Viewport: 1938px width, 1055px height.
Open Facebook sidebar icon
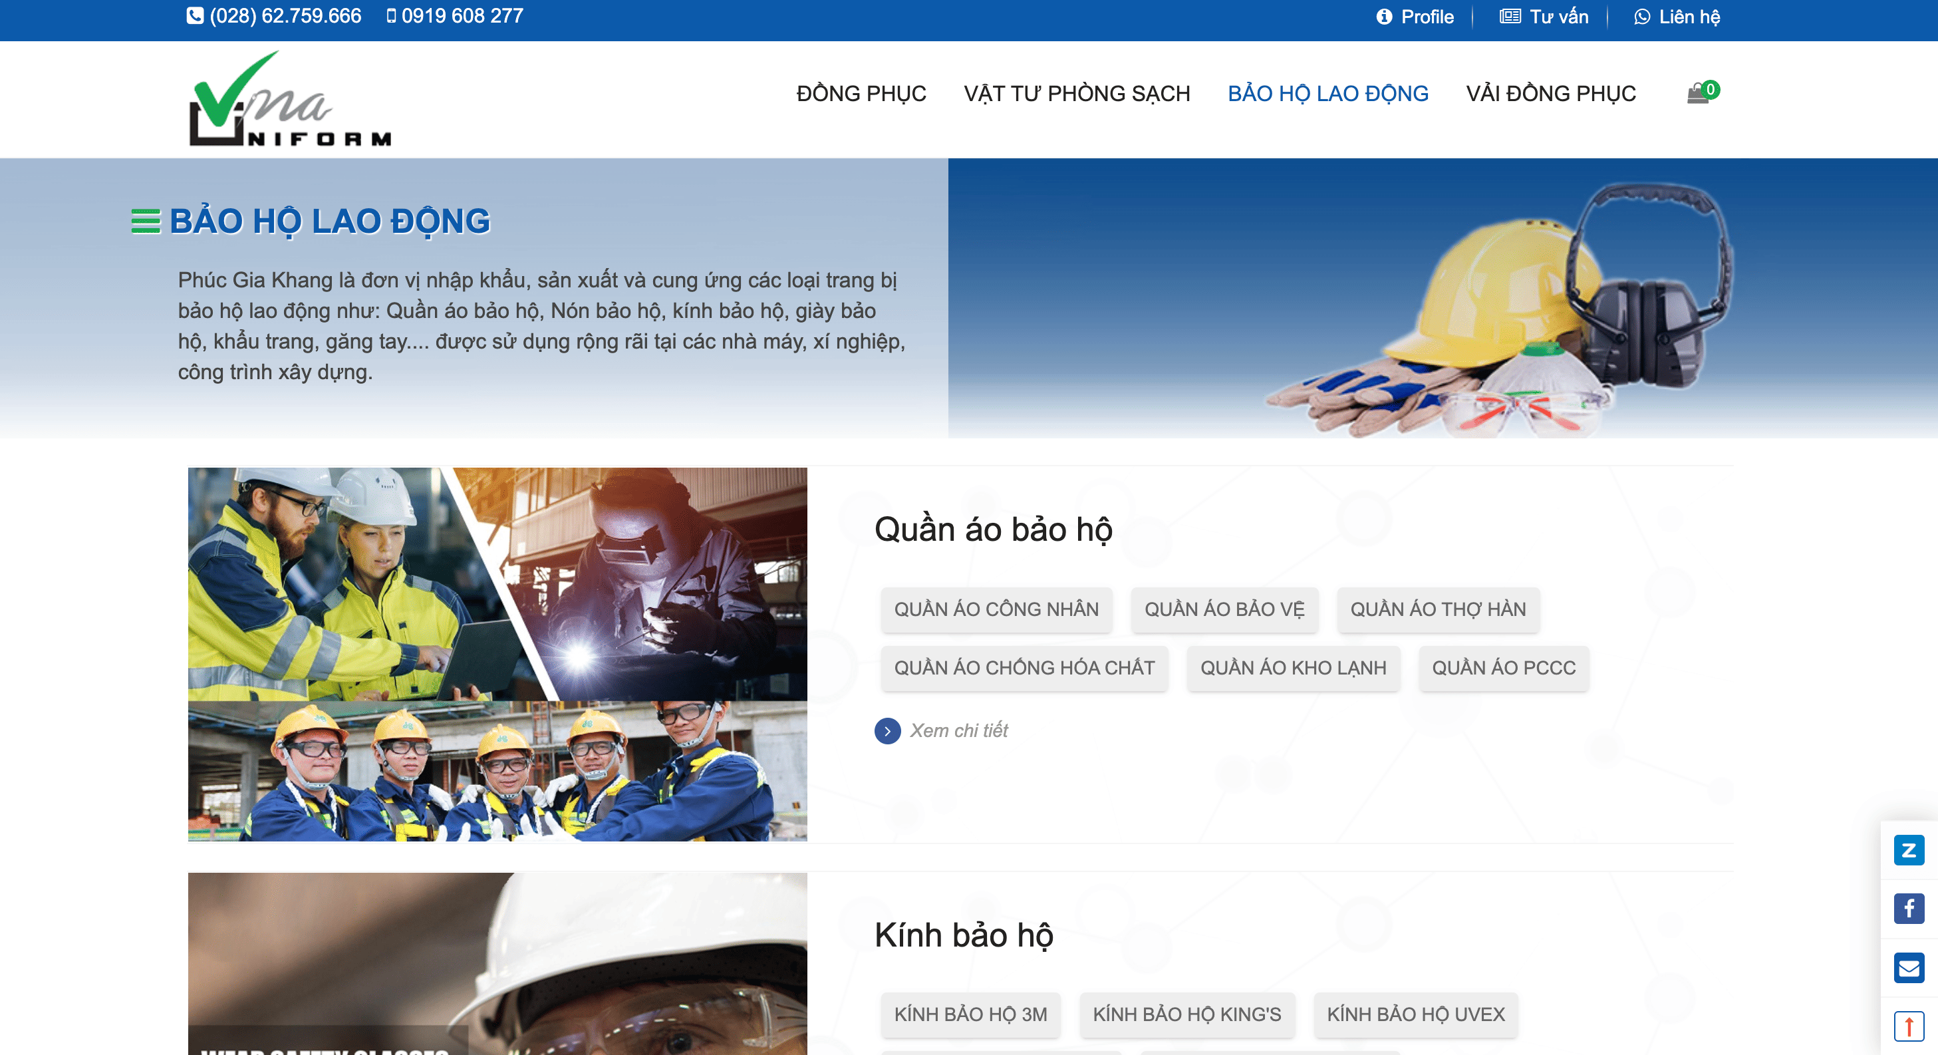coord(1909,908)
